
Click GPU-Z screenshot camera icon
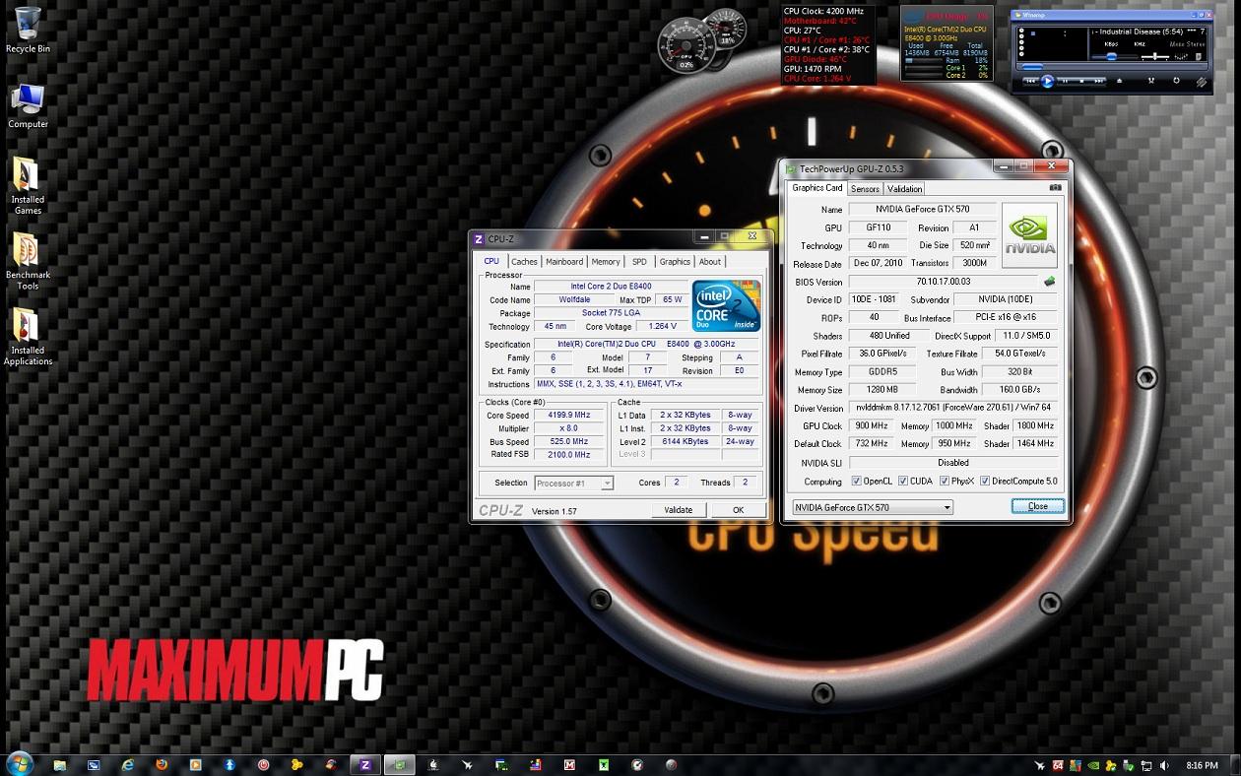click(1055, 187)
